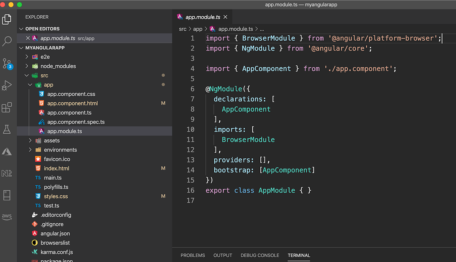
Task: Select the Explorer icon in the Activity Bar
Action: [6, 19]
